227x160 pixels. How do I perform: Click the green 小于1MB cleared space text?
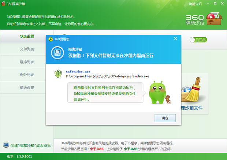pyautogui.click(x=130, y=149)
